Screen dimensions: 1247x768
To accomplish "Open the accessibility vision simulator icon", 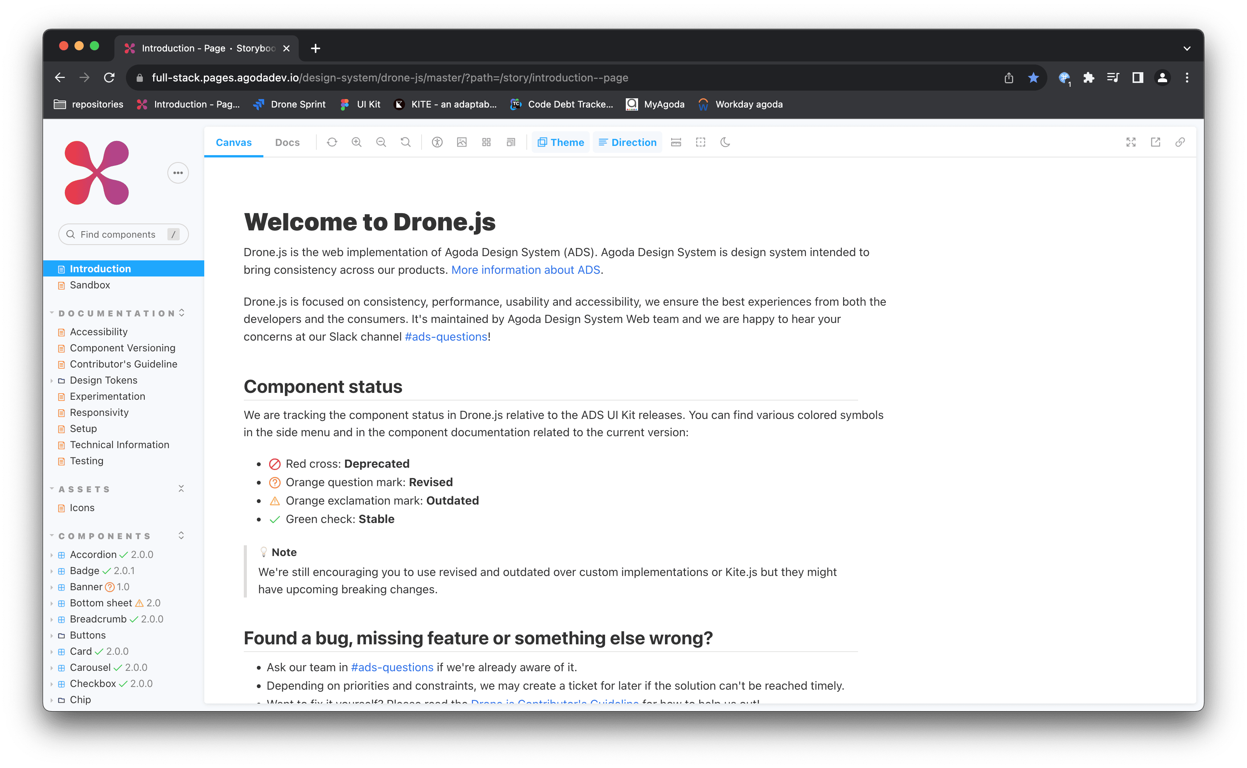I will click(x=437, y=142).
